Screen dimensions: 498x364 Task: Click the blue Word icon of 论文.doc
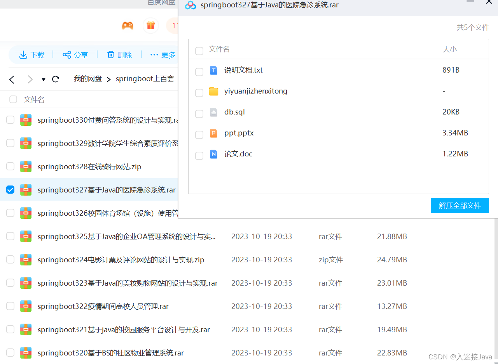pos(214,154)
